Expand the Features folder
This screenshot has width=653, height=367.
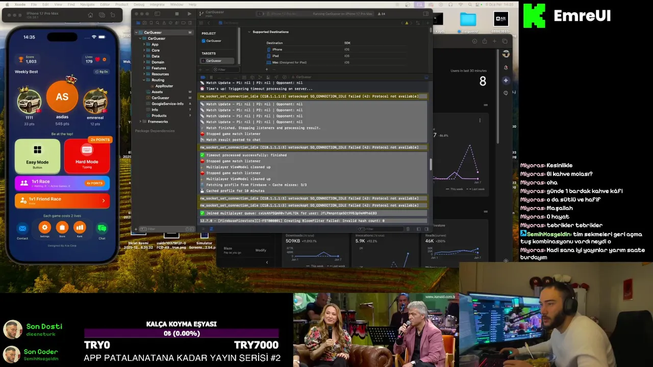point(144,68)
